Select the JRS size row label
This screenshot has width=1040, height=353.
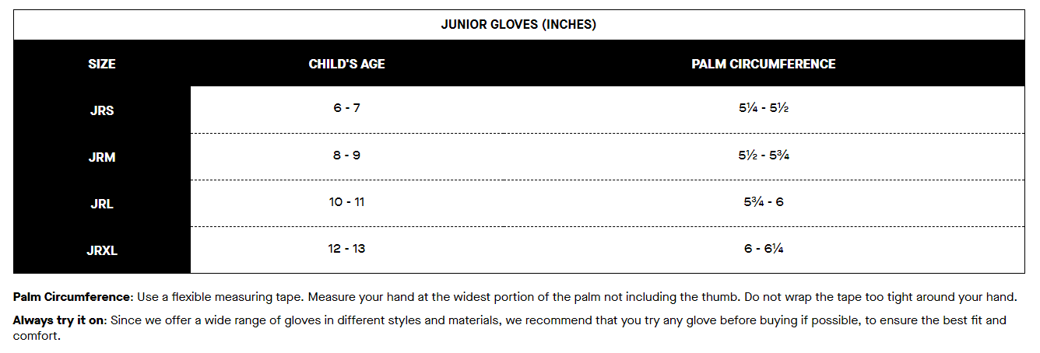(102, 110)
